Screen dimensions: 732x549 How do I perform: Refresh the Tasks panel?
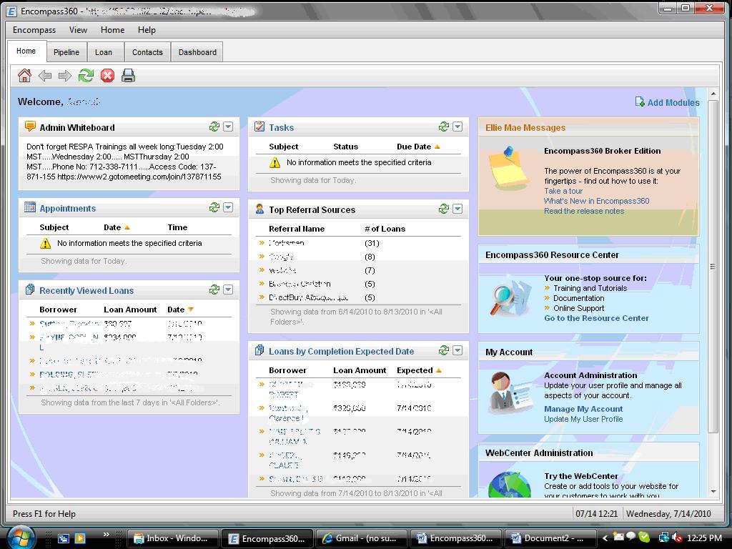pos(444,127)
